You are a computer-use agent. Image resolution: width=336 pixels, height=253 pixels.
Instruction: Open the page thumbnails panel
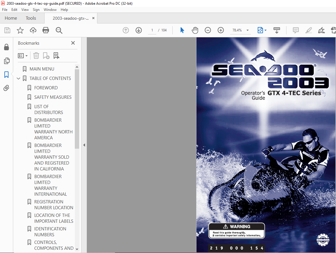tap(7, 61)
